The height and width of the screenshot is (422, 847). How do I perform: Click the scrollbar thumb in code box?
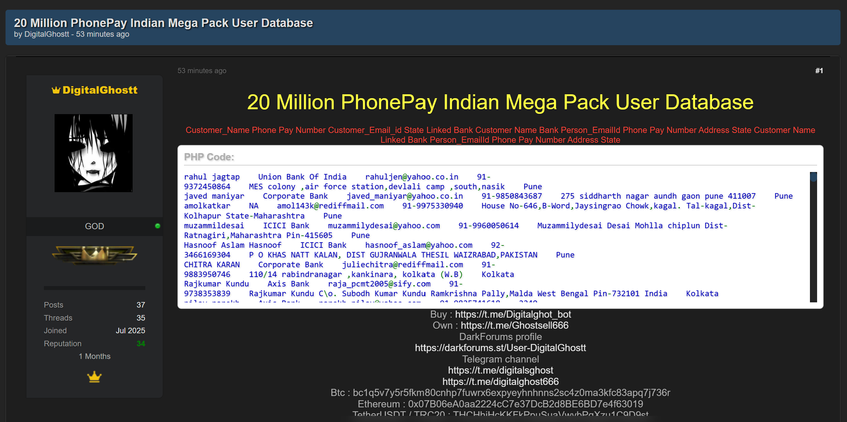(813, 177)
